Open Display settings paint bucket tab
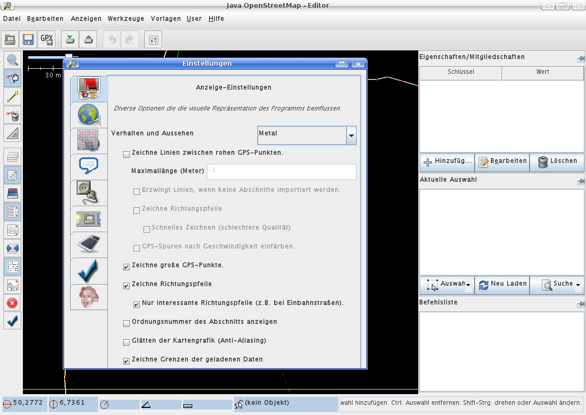The image size is (586, 415). tap(89, 89)
